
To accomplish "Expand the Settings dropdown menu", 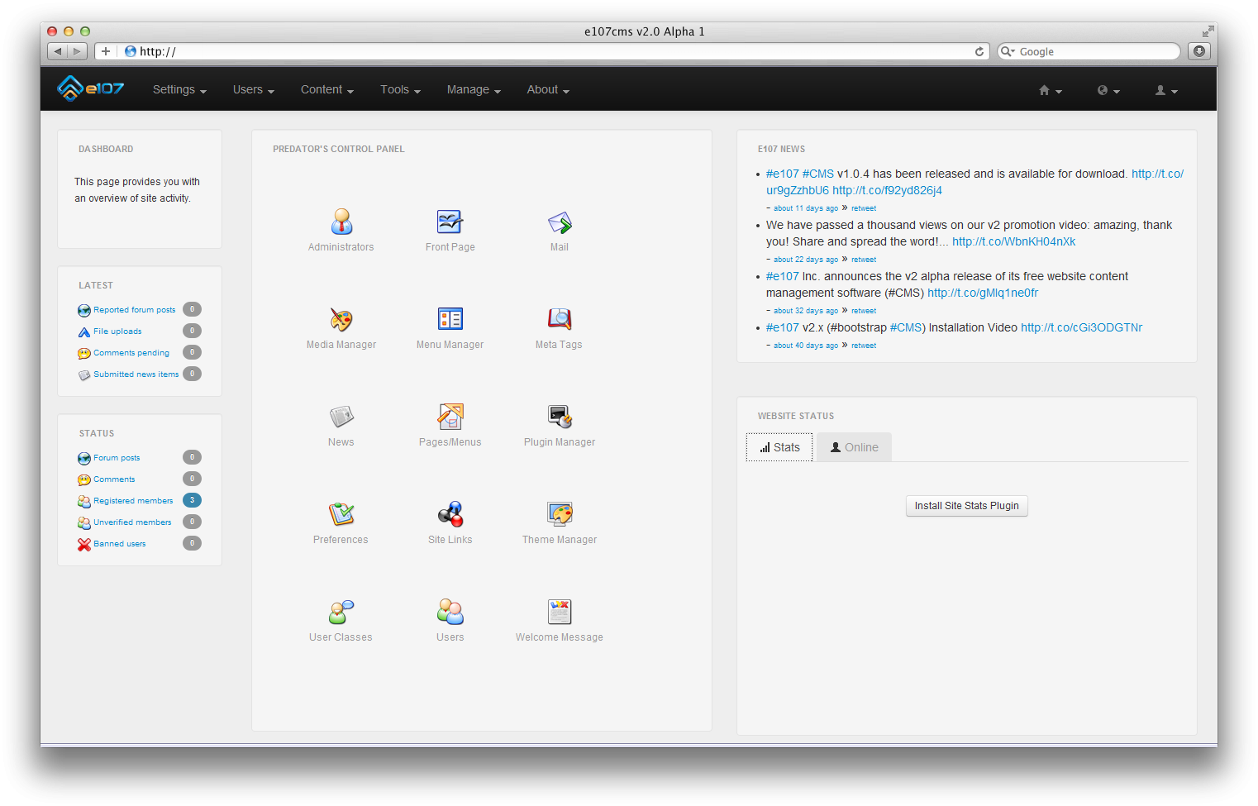I will [x=179, y=89].
